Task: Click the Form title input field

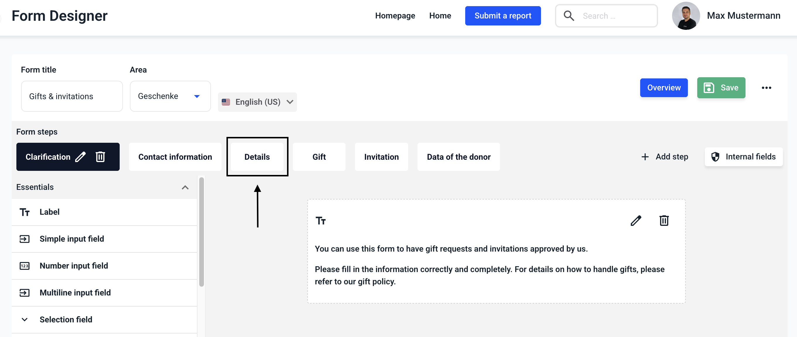Action: coord(72,96)
